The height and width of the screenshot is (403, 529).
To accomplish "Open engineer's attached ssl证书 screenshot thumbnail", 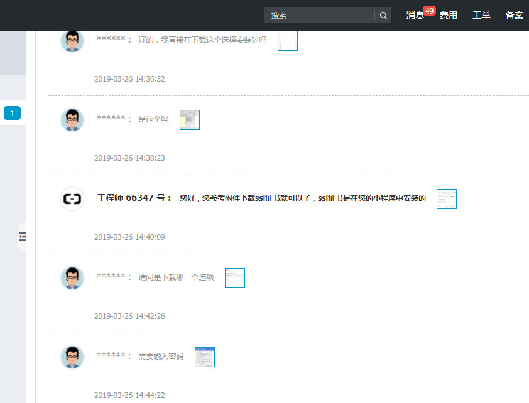I will pos(447,199).
